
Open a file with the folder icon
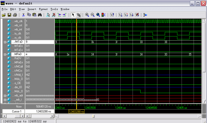4,15
